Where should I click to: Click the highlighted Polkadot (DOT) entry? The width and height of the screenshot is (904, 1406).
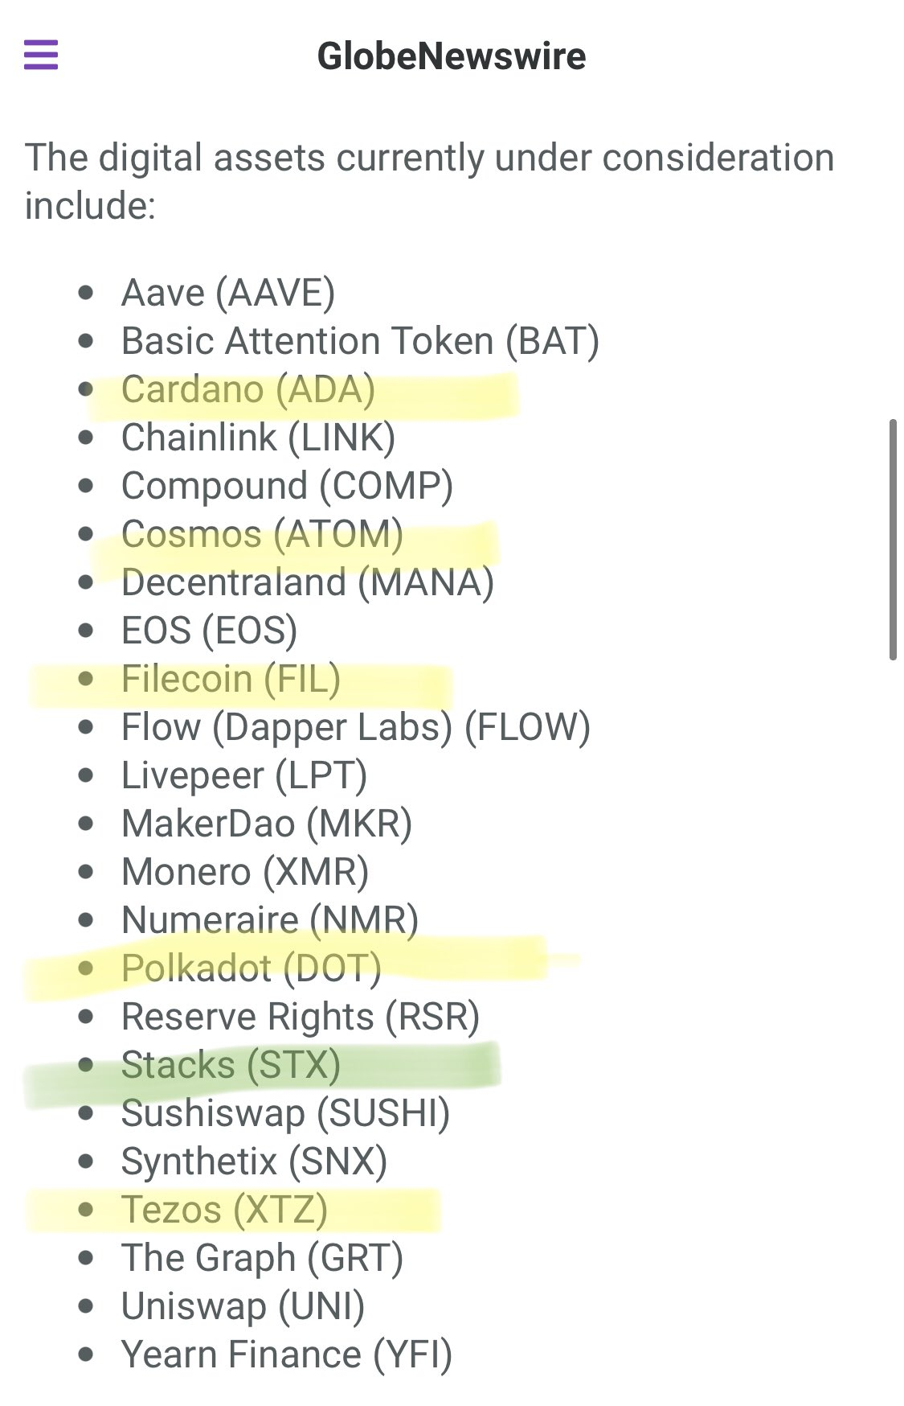(252, 968)
